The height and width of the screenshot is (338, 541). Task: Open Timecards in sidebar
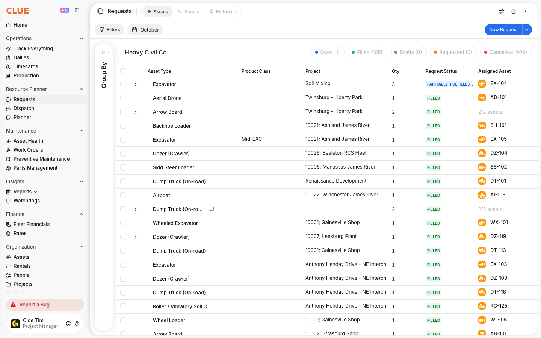(26, 66)
